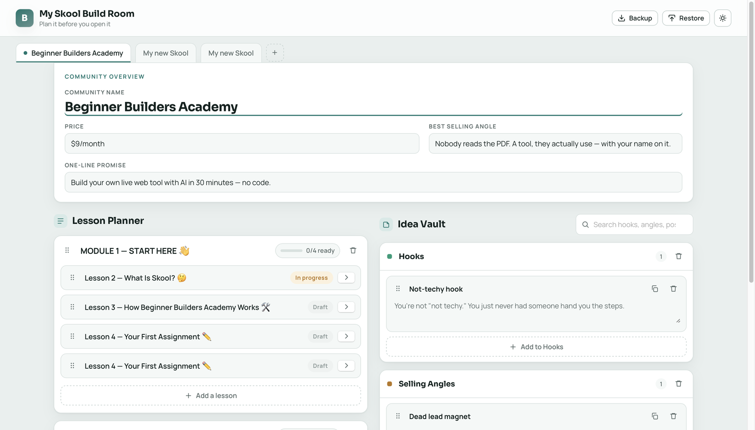Expand Lesson 2 with chevron arrow
This screenshot has width=755, height=430.
tap(346, 278)
